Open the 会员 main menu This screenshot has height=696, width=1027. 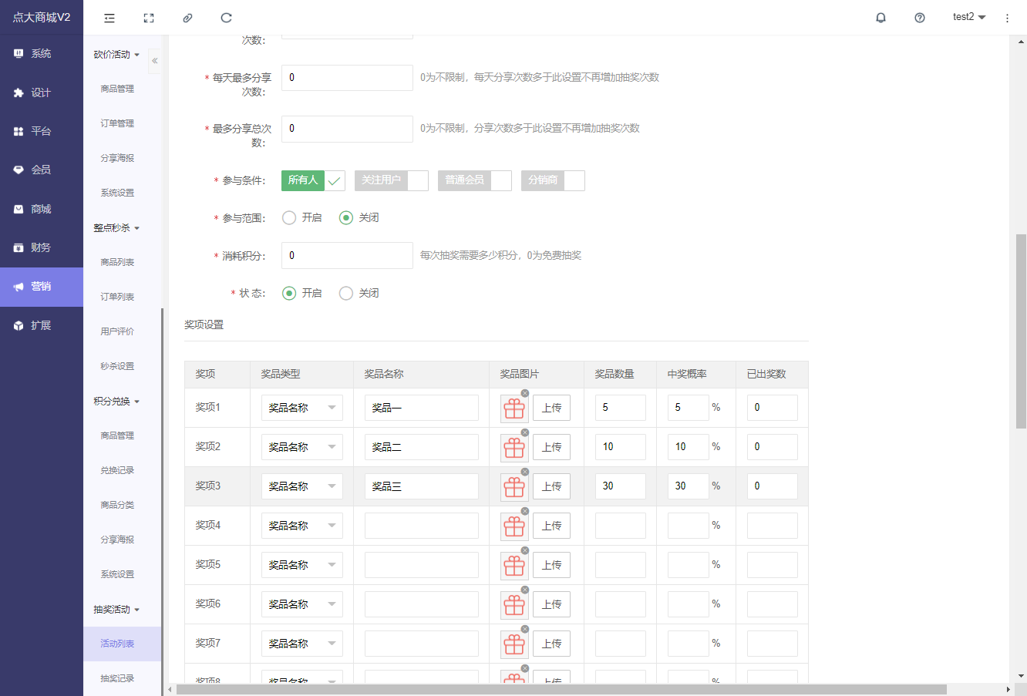click(42, 170)
